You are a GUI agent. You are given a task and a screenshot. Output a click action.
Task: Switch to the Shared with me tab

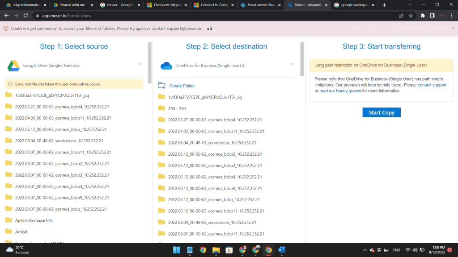point(73,5)
